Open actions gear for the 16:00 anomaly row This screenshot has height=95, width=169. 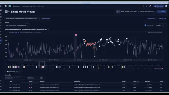(161, 84)
